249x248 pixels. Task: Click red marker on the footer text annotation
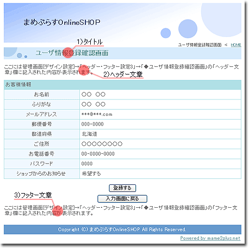[x=58, y=211]
